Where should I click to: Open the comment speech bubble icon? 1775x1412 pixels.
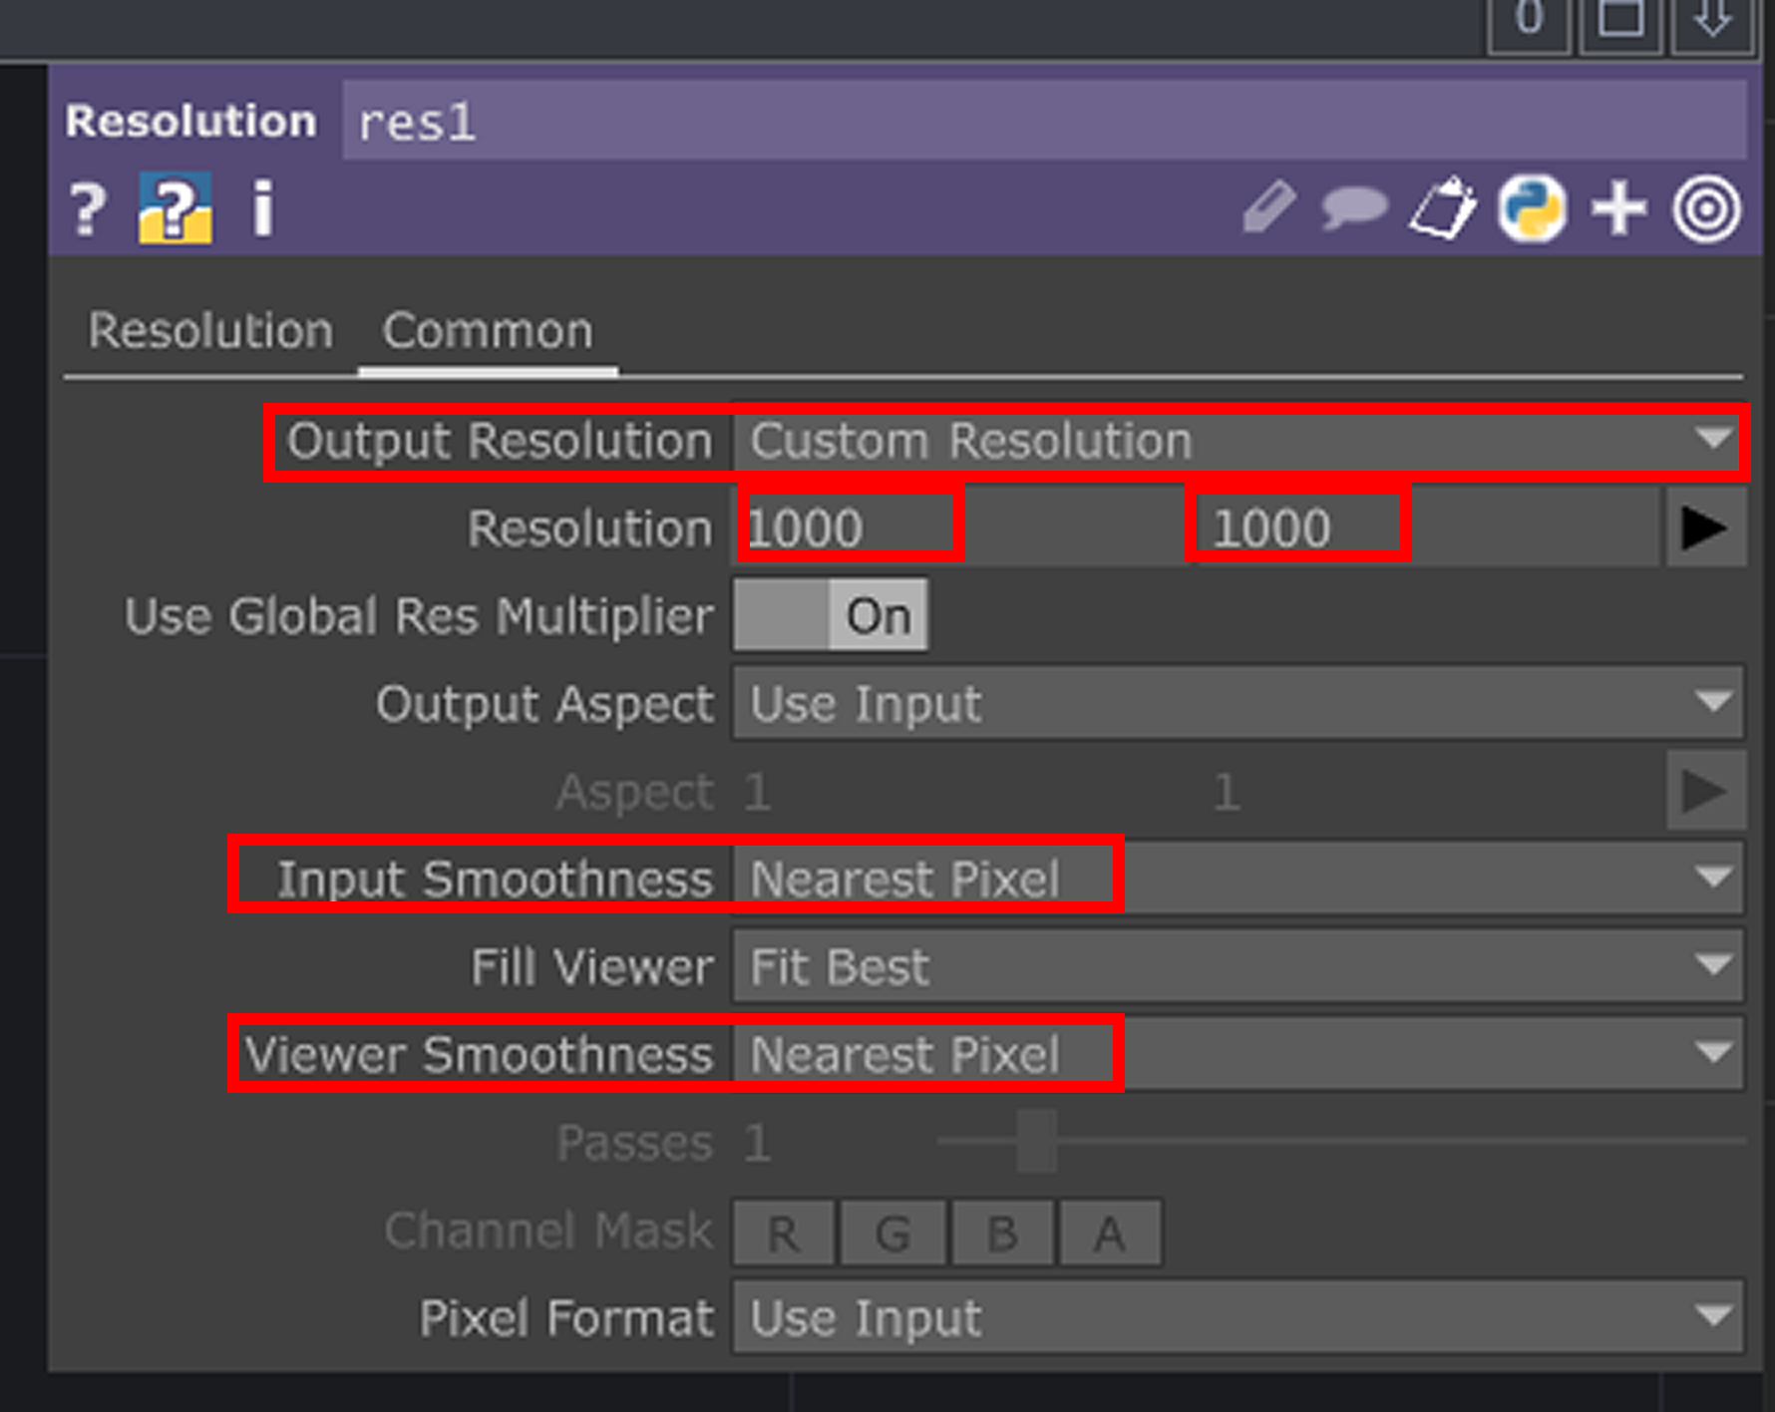pyautogui.click(x=1353, y=209)
